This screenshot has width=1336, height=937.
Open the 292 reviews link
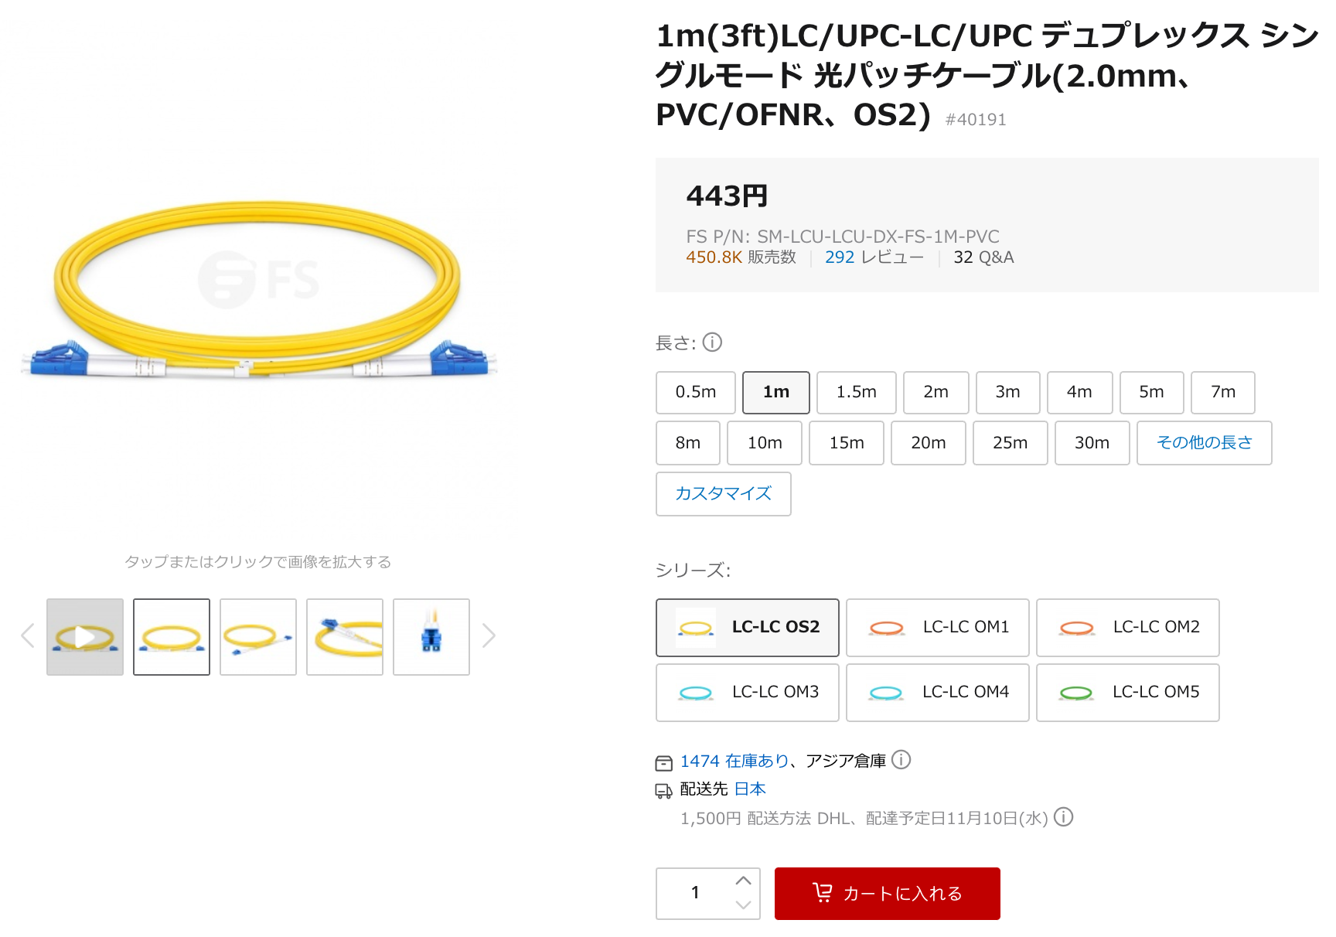[874, 257]
